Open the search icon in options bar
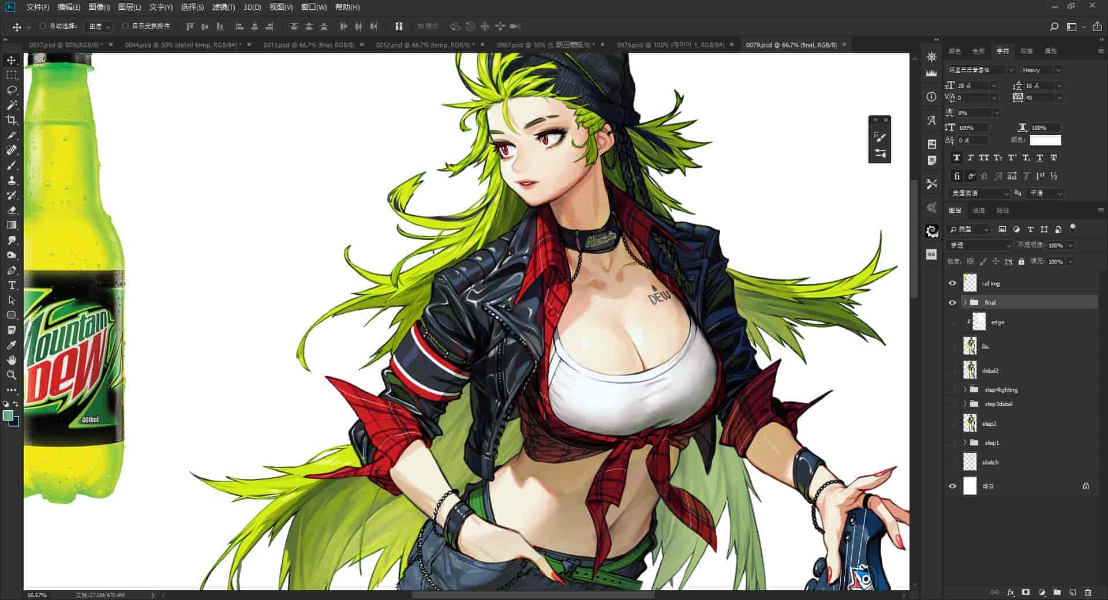 tap(1054, 27)
